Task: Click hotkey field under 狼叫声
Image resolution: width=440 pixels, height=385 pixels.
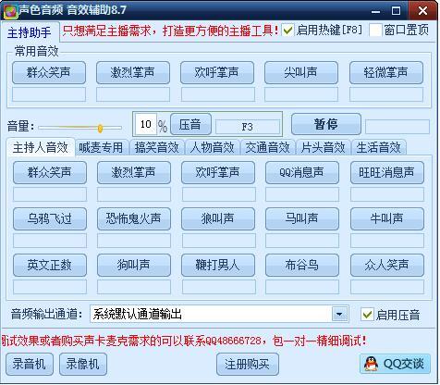Action: pyautogui.click(x=218, y=241)
